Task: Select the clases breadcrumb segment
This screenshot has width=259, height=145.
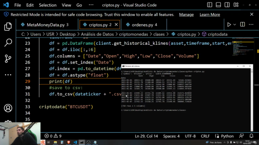Action: click(159, 34)
